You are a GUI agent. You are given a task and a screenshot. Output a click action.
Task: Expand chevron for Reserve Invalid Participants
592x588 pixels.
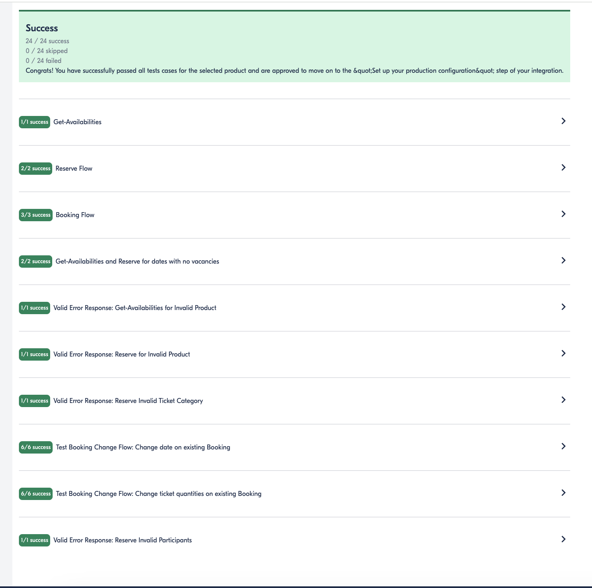pos(563,539)
